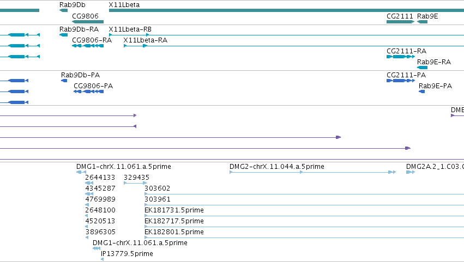Select the CG2111 gene arrow bar
This screenshot has height=262, width=464.
pos(400,22)
